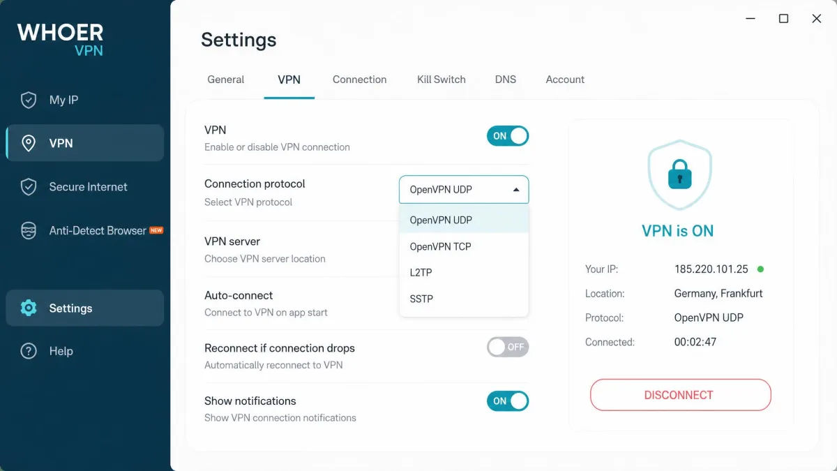Close the WHOER VPN window

click(817, 19)
